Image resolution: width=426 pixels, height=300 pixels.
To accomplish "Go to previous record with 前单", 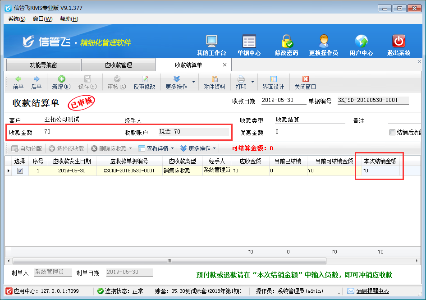I will click(x=18, y=83).
